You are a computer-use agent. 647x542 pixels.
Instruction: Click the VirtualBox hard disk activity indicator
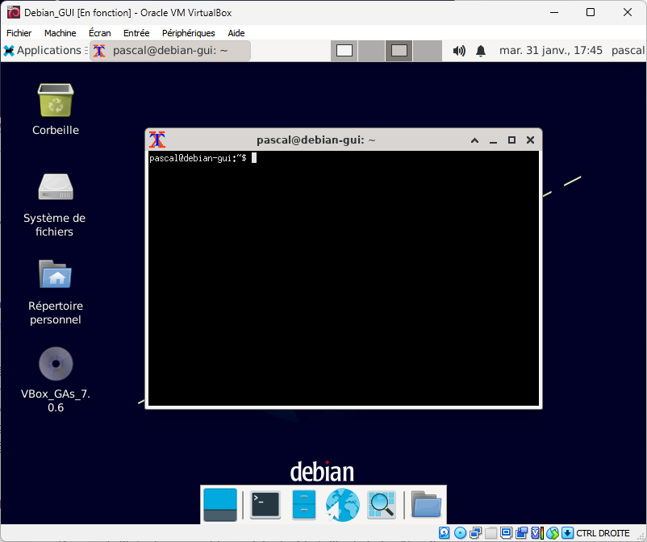click(444, 533)
